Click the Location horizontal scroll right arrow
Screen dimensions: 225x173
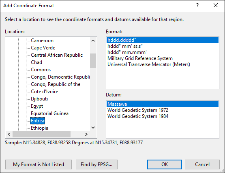(86, 134)
